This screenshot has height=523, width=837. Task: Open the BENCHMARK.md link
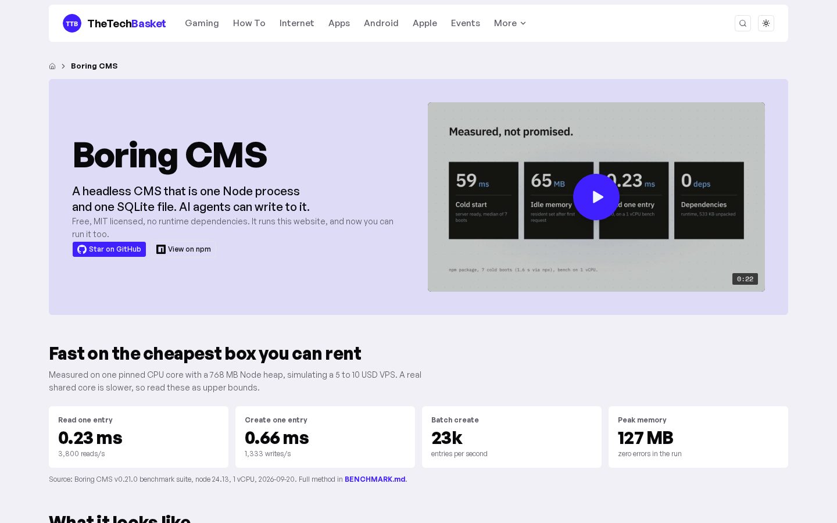click(x=375, y=479)
